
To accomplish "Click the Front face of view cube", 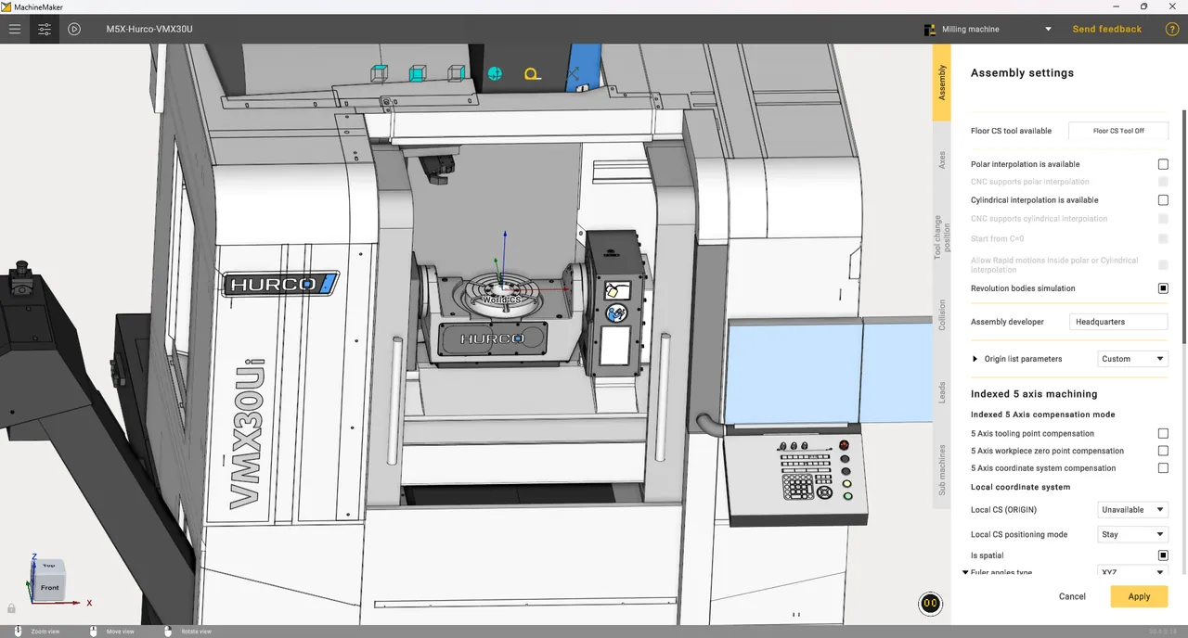I will [50, 587].
